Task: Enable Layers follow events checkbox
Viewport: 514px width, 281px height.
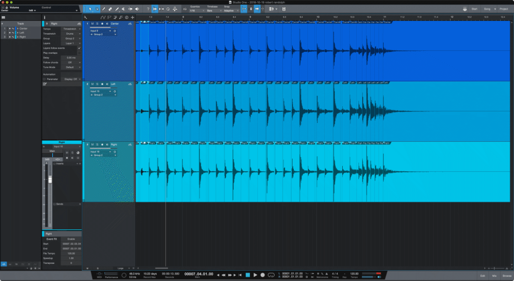Action: click(x=79, y=48)
